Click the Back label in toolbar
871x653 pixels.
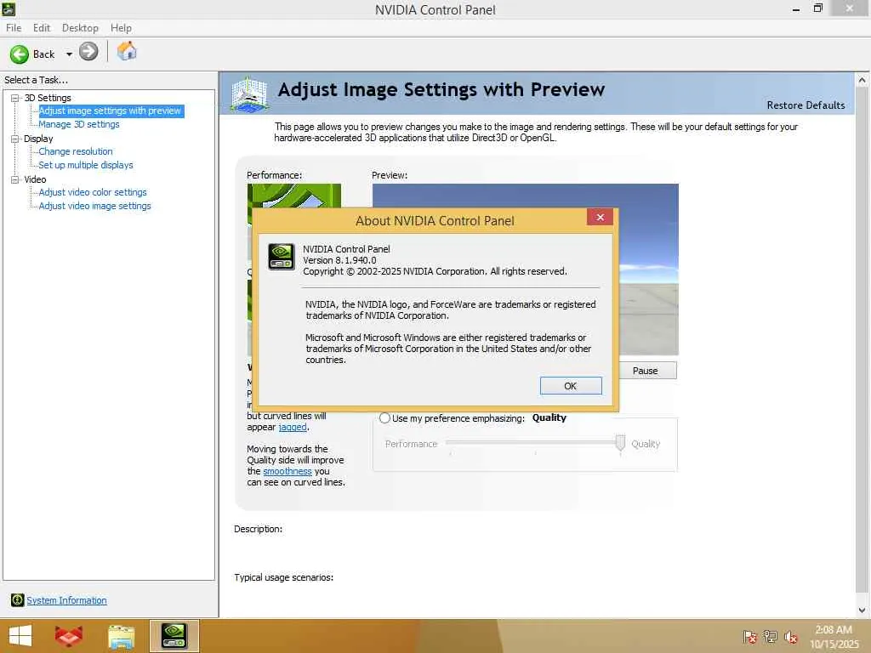coord(43,54)
